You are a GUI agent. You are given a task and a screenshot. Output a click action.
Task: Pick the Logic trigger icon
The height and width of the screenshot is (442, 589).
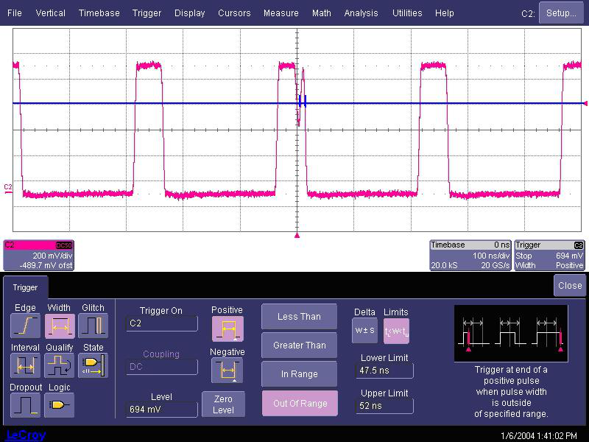click(59, 404)
